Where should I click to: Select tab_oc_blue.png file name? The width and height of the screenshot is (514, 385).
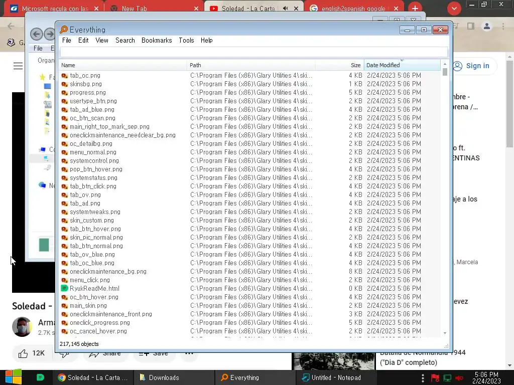(x=92, y=263)
